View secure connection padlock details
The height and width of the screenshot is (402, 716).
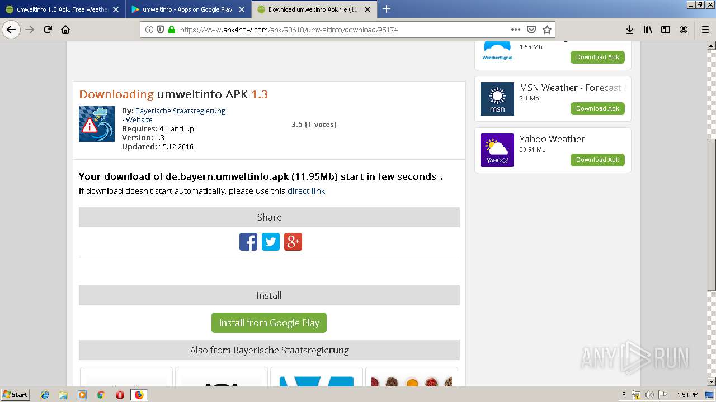point(172,30)
